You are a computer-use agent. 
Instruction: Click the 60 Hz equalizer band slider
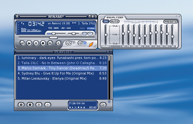click(x=123, y=35)
